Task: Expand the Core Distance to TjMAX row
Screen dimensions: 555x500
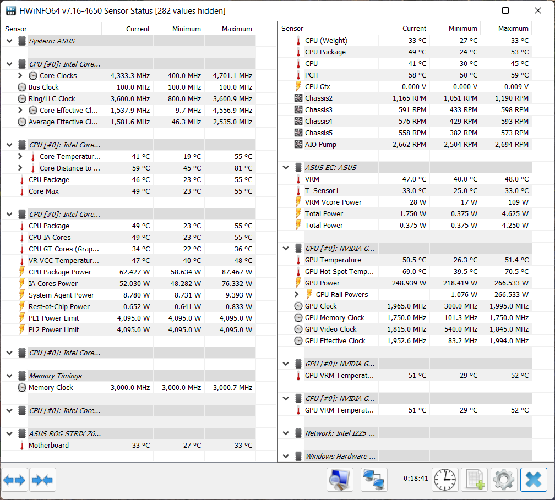Action: click(20, 168)
